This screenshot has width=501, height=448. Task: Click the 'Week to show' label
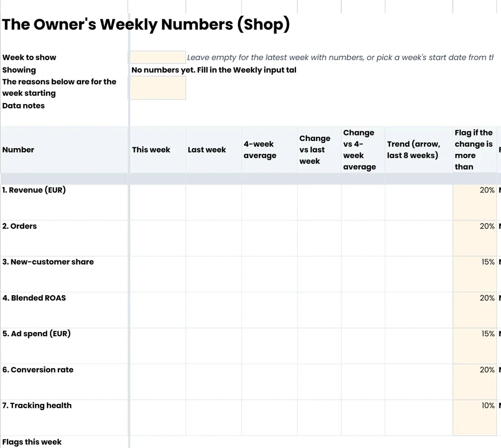point(29,57)
